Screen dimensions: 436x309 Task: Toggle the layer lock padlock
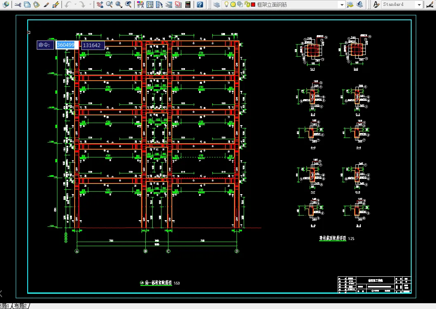(247, 5)
